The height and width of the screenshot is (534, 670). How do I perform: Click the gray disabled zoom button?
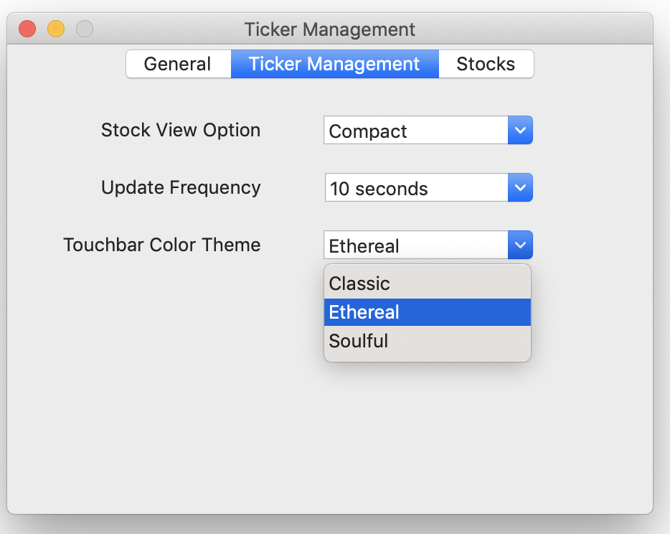click(85, 29)
